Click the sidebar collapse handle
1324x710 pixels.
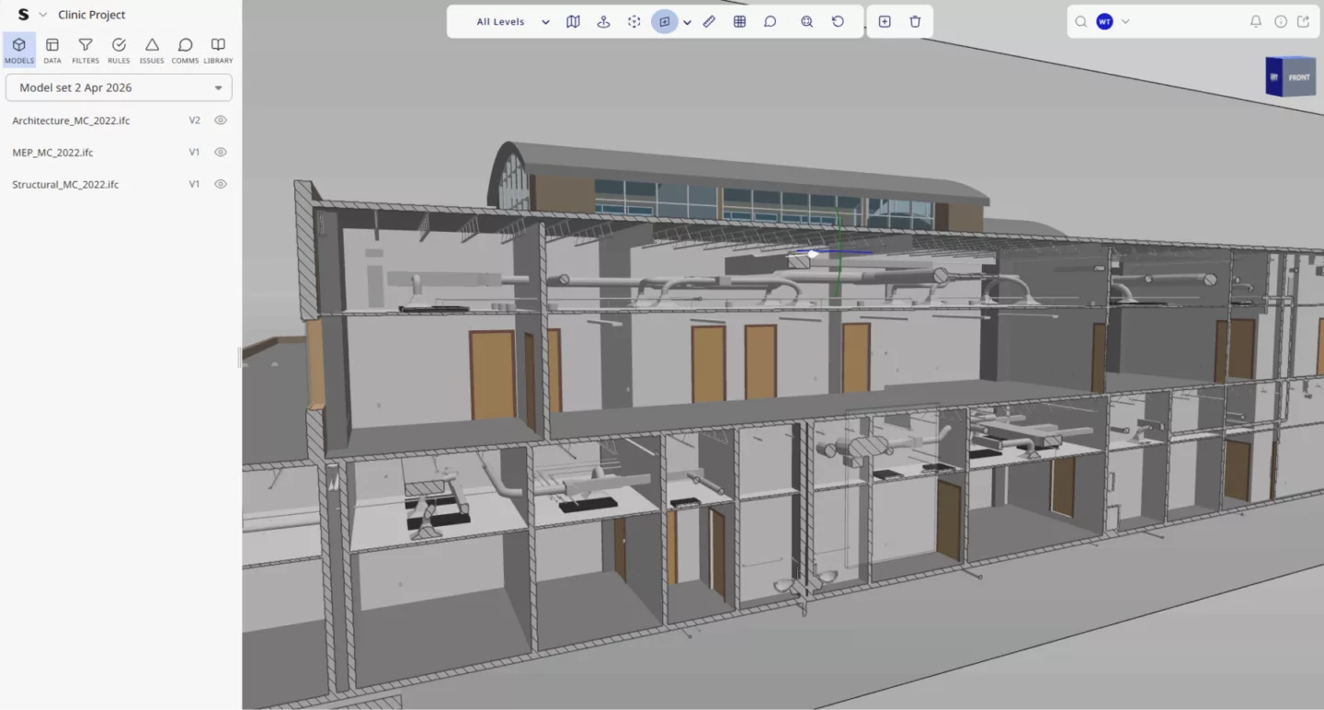239,358
